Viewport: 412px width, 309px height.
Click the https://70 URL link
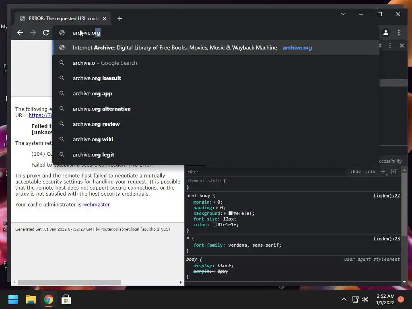click(41, 115)
